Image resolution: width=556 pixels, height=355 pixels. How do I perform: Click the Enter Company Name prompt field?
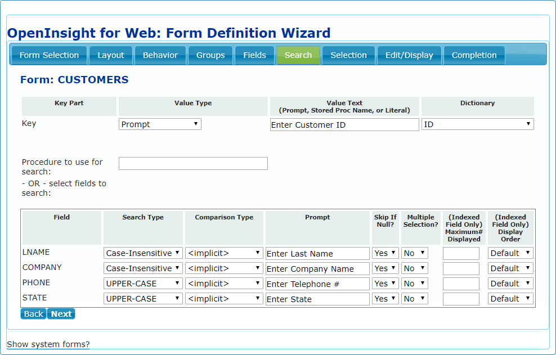[x=317, y=269]
